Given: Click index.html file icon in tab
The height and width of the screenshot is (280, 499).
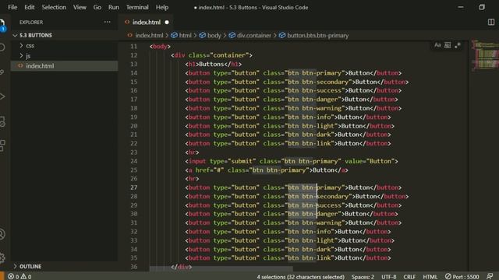Looking at the screenshot, I should [x=127, y=22].
